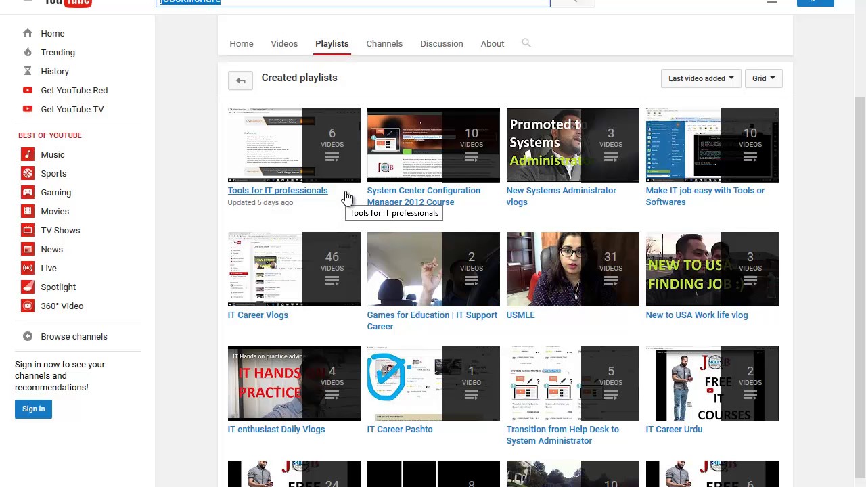Open System Center Configuration Manager 2012 Course link
This screenshot has width=866, height=487.
click(424, 196)
